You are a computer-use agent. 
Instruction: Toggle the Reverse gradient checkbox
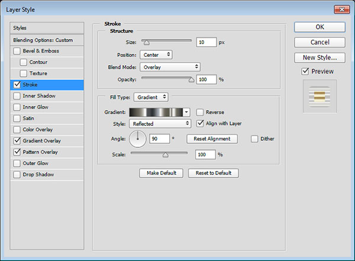point(201,112)
